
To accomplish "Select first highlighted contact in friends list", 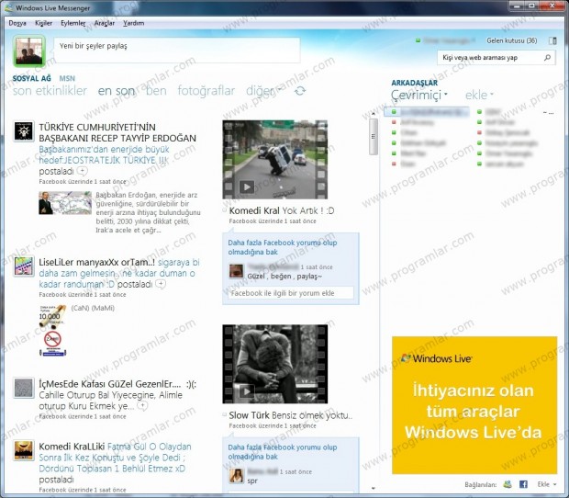I will tap(427, 112).
